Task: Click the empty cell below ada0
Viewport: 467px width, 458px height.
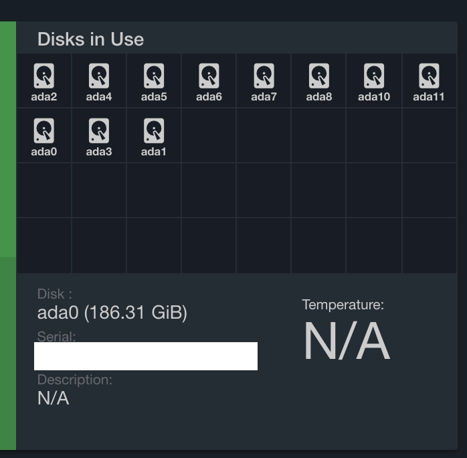Action: point(44,190)
